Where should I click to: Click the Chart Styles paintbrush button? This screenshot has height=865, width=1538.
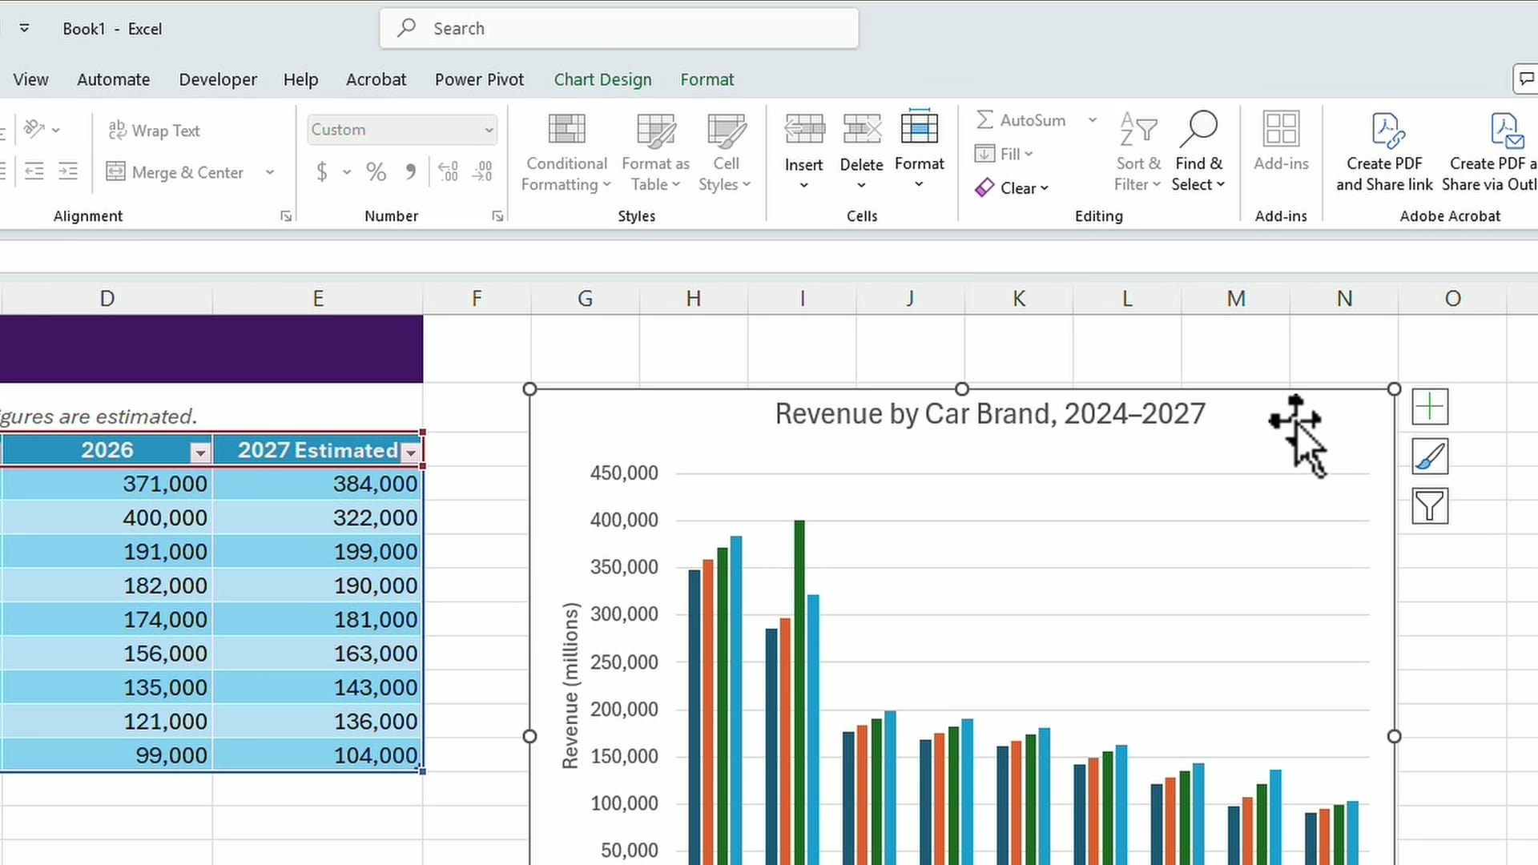(x=1430, y=457)
